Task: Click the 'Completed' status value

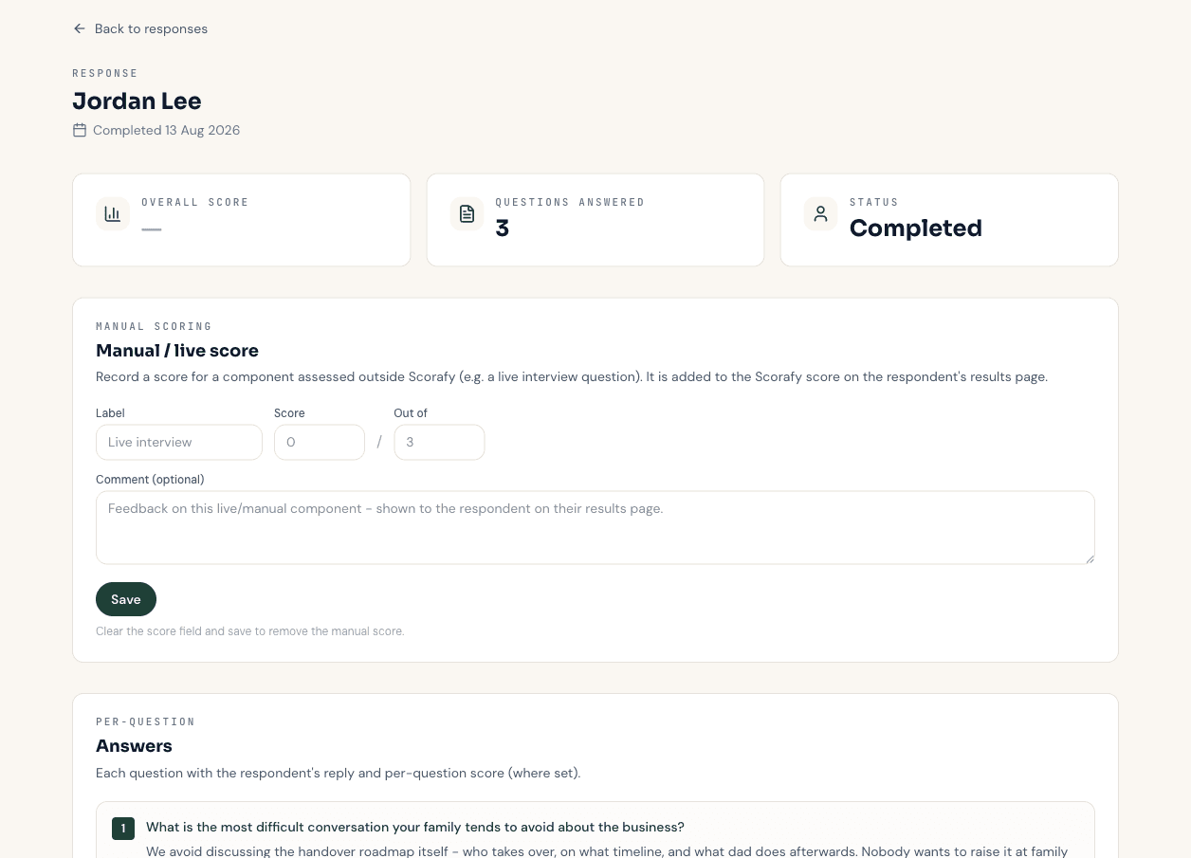Action: click(x=916, y=228)
